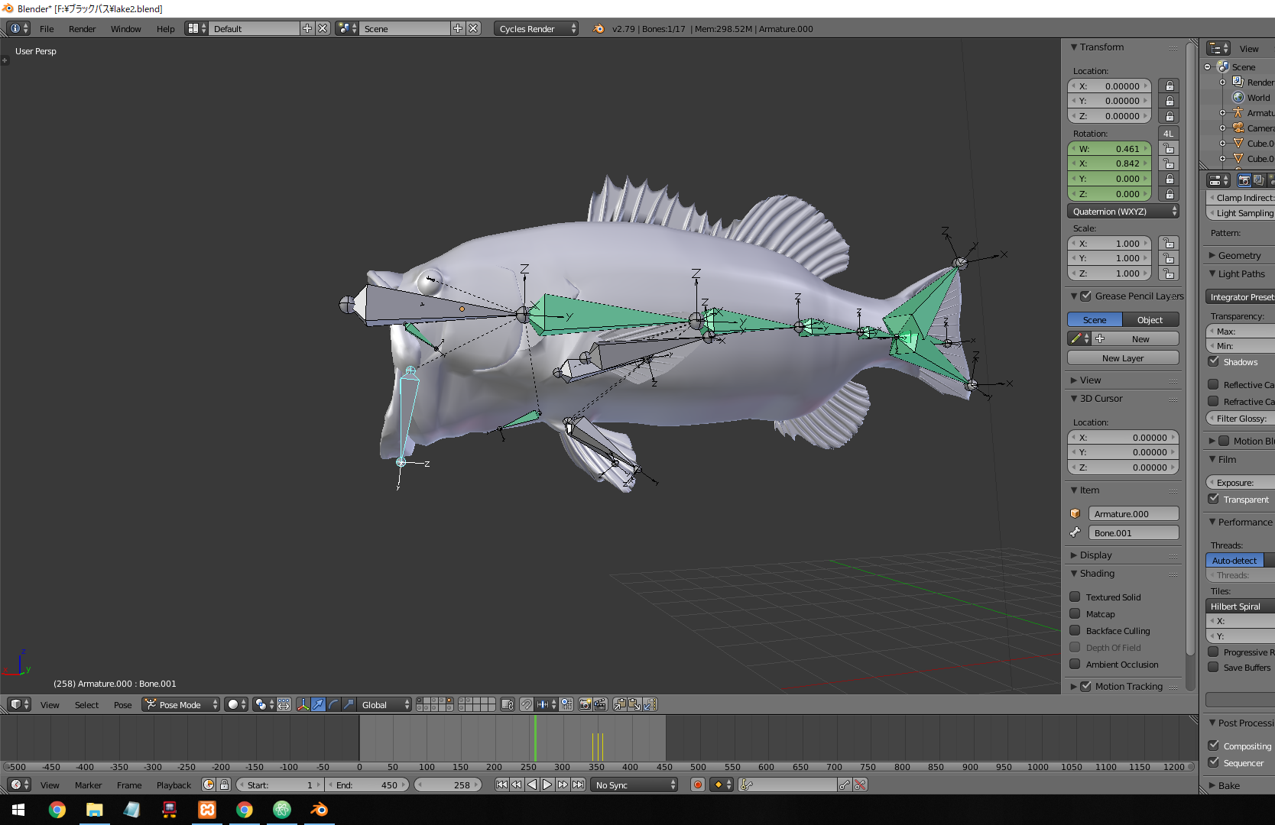Click the rotate manipulator arc icon
The width and height of the screenshot is (1275, 825).
(333, 704)
